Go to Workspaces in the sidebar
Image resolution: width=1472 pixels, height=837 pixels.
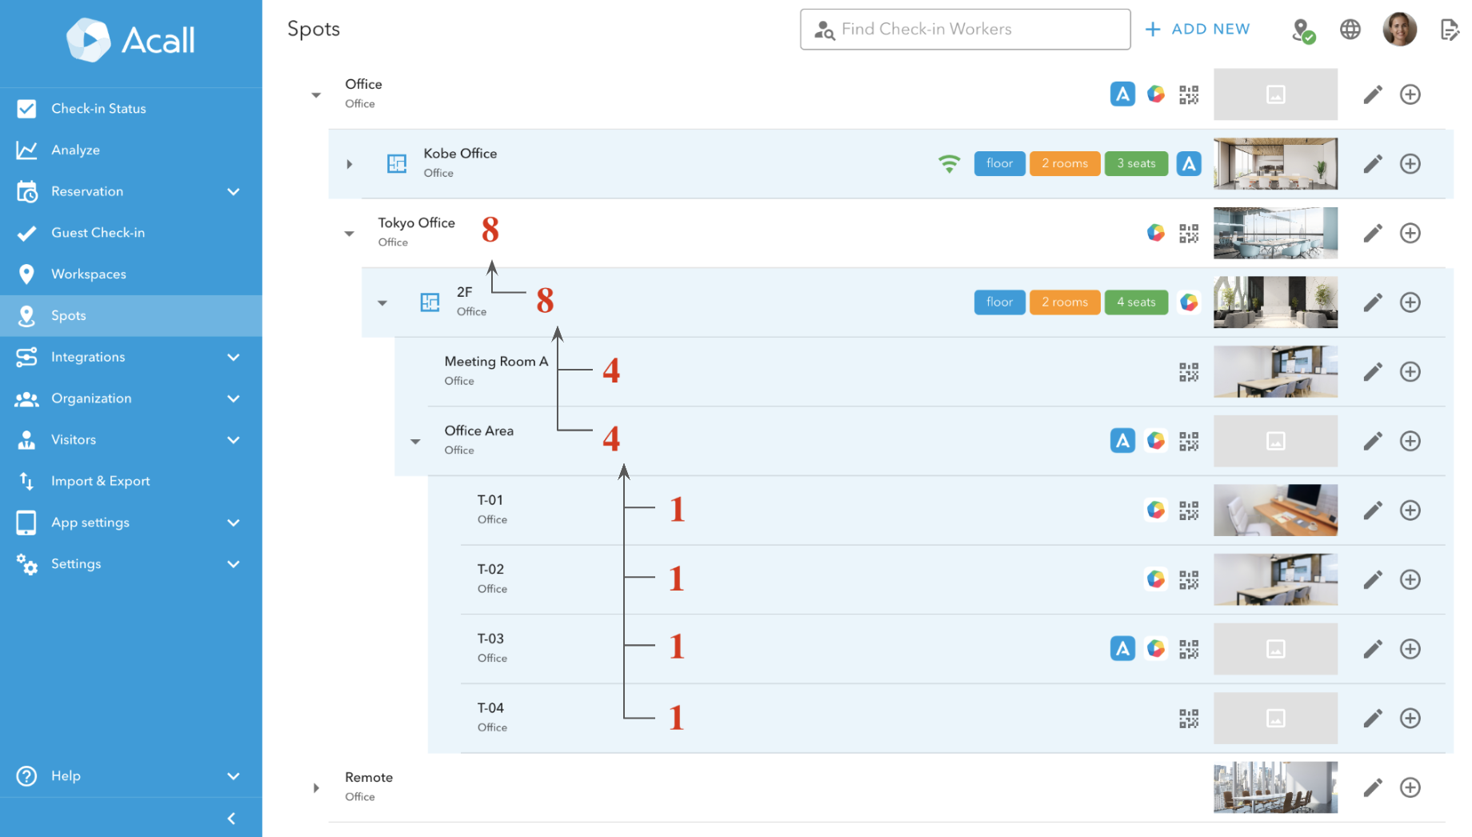click(x=88, y=274)
